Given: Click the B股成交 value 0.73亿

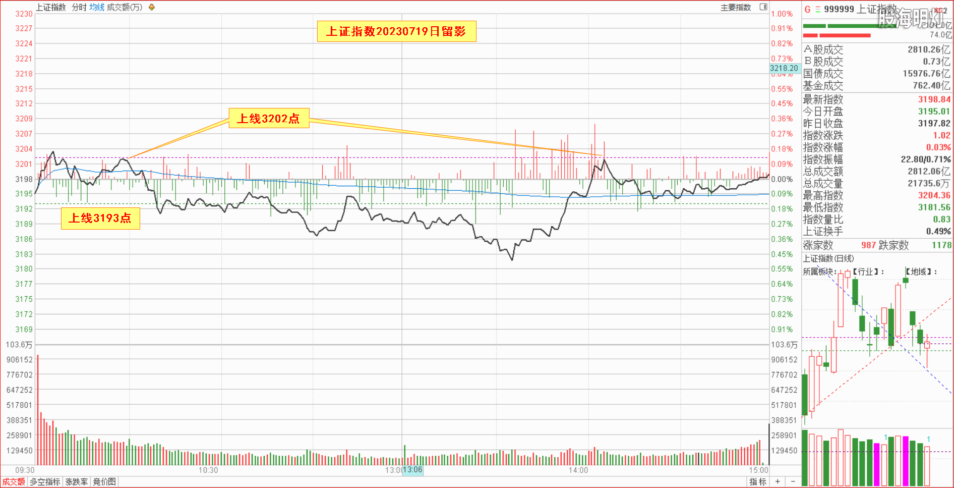Looking at the screenshot, I should pos(937,62).
